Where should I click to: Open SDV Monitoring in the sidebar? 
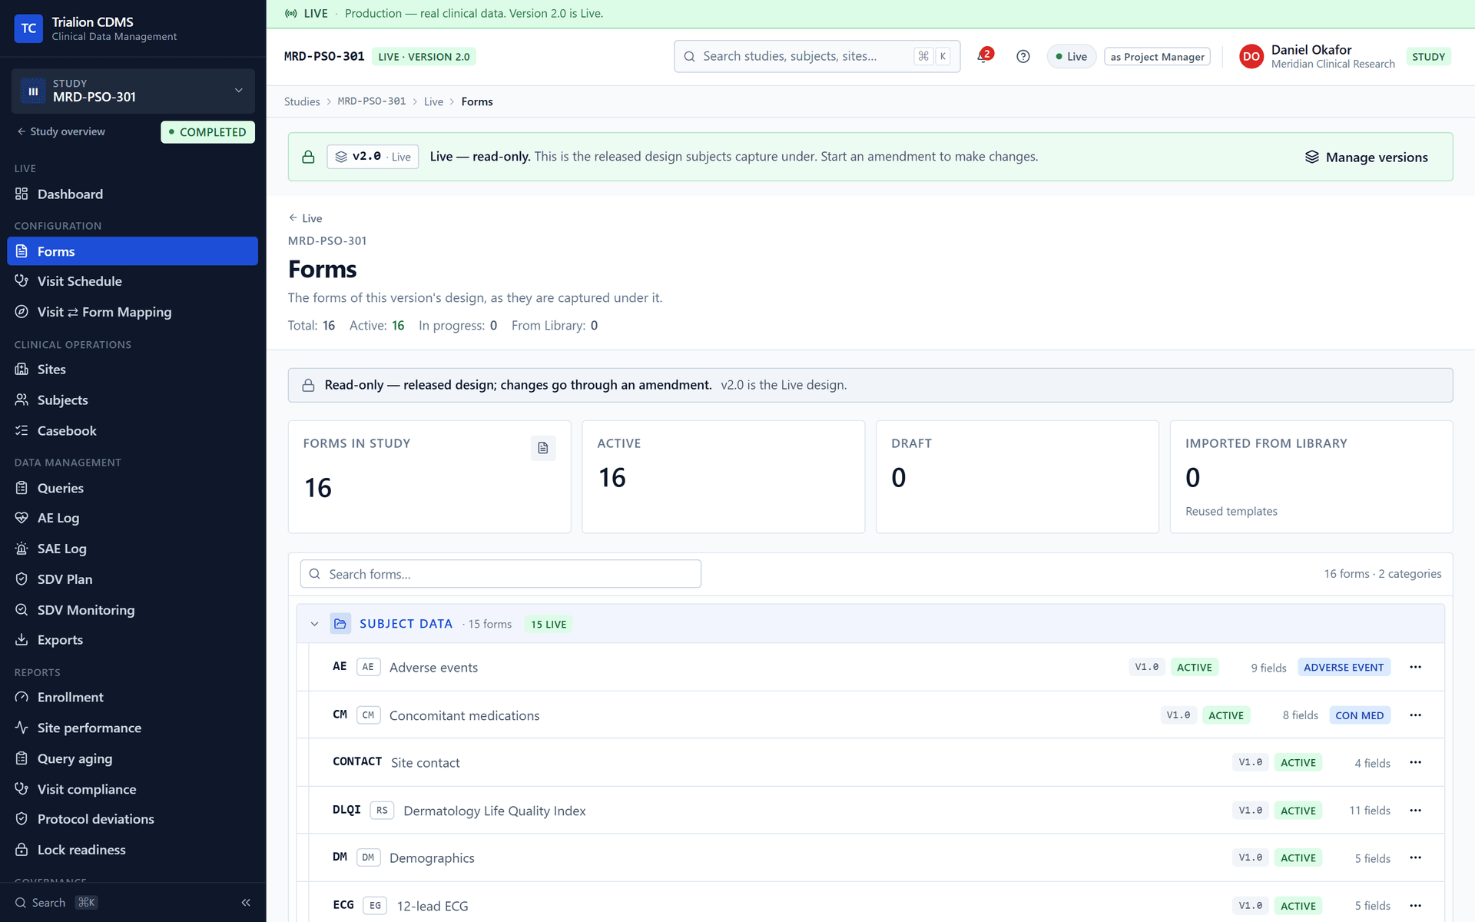[x=132, y=610]
